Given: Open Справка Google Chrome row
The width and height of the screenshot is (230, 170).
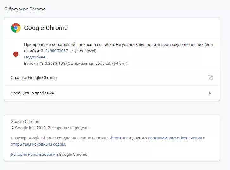Looking at the screenshot, I should (112, 78).
